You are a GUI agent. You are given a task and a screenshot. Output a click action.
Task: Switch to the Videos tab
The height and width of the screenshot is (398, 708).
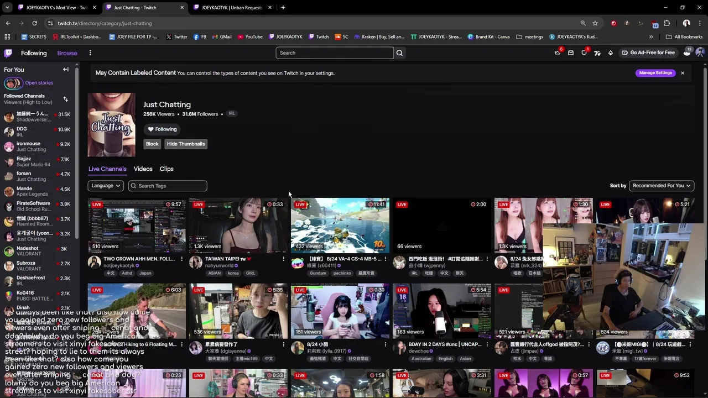[x=143, y=169]
